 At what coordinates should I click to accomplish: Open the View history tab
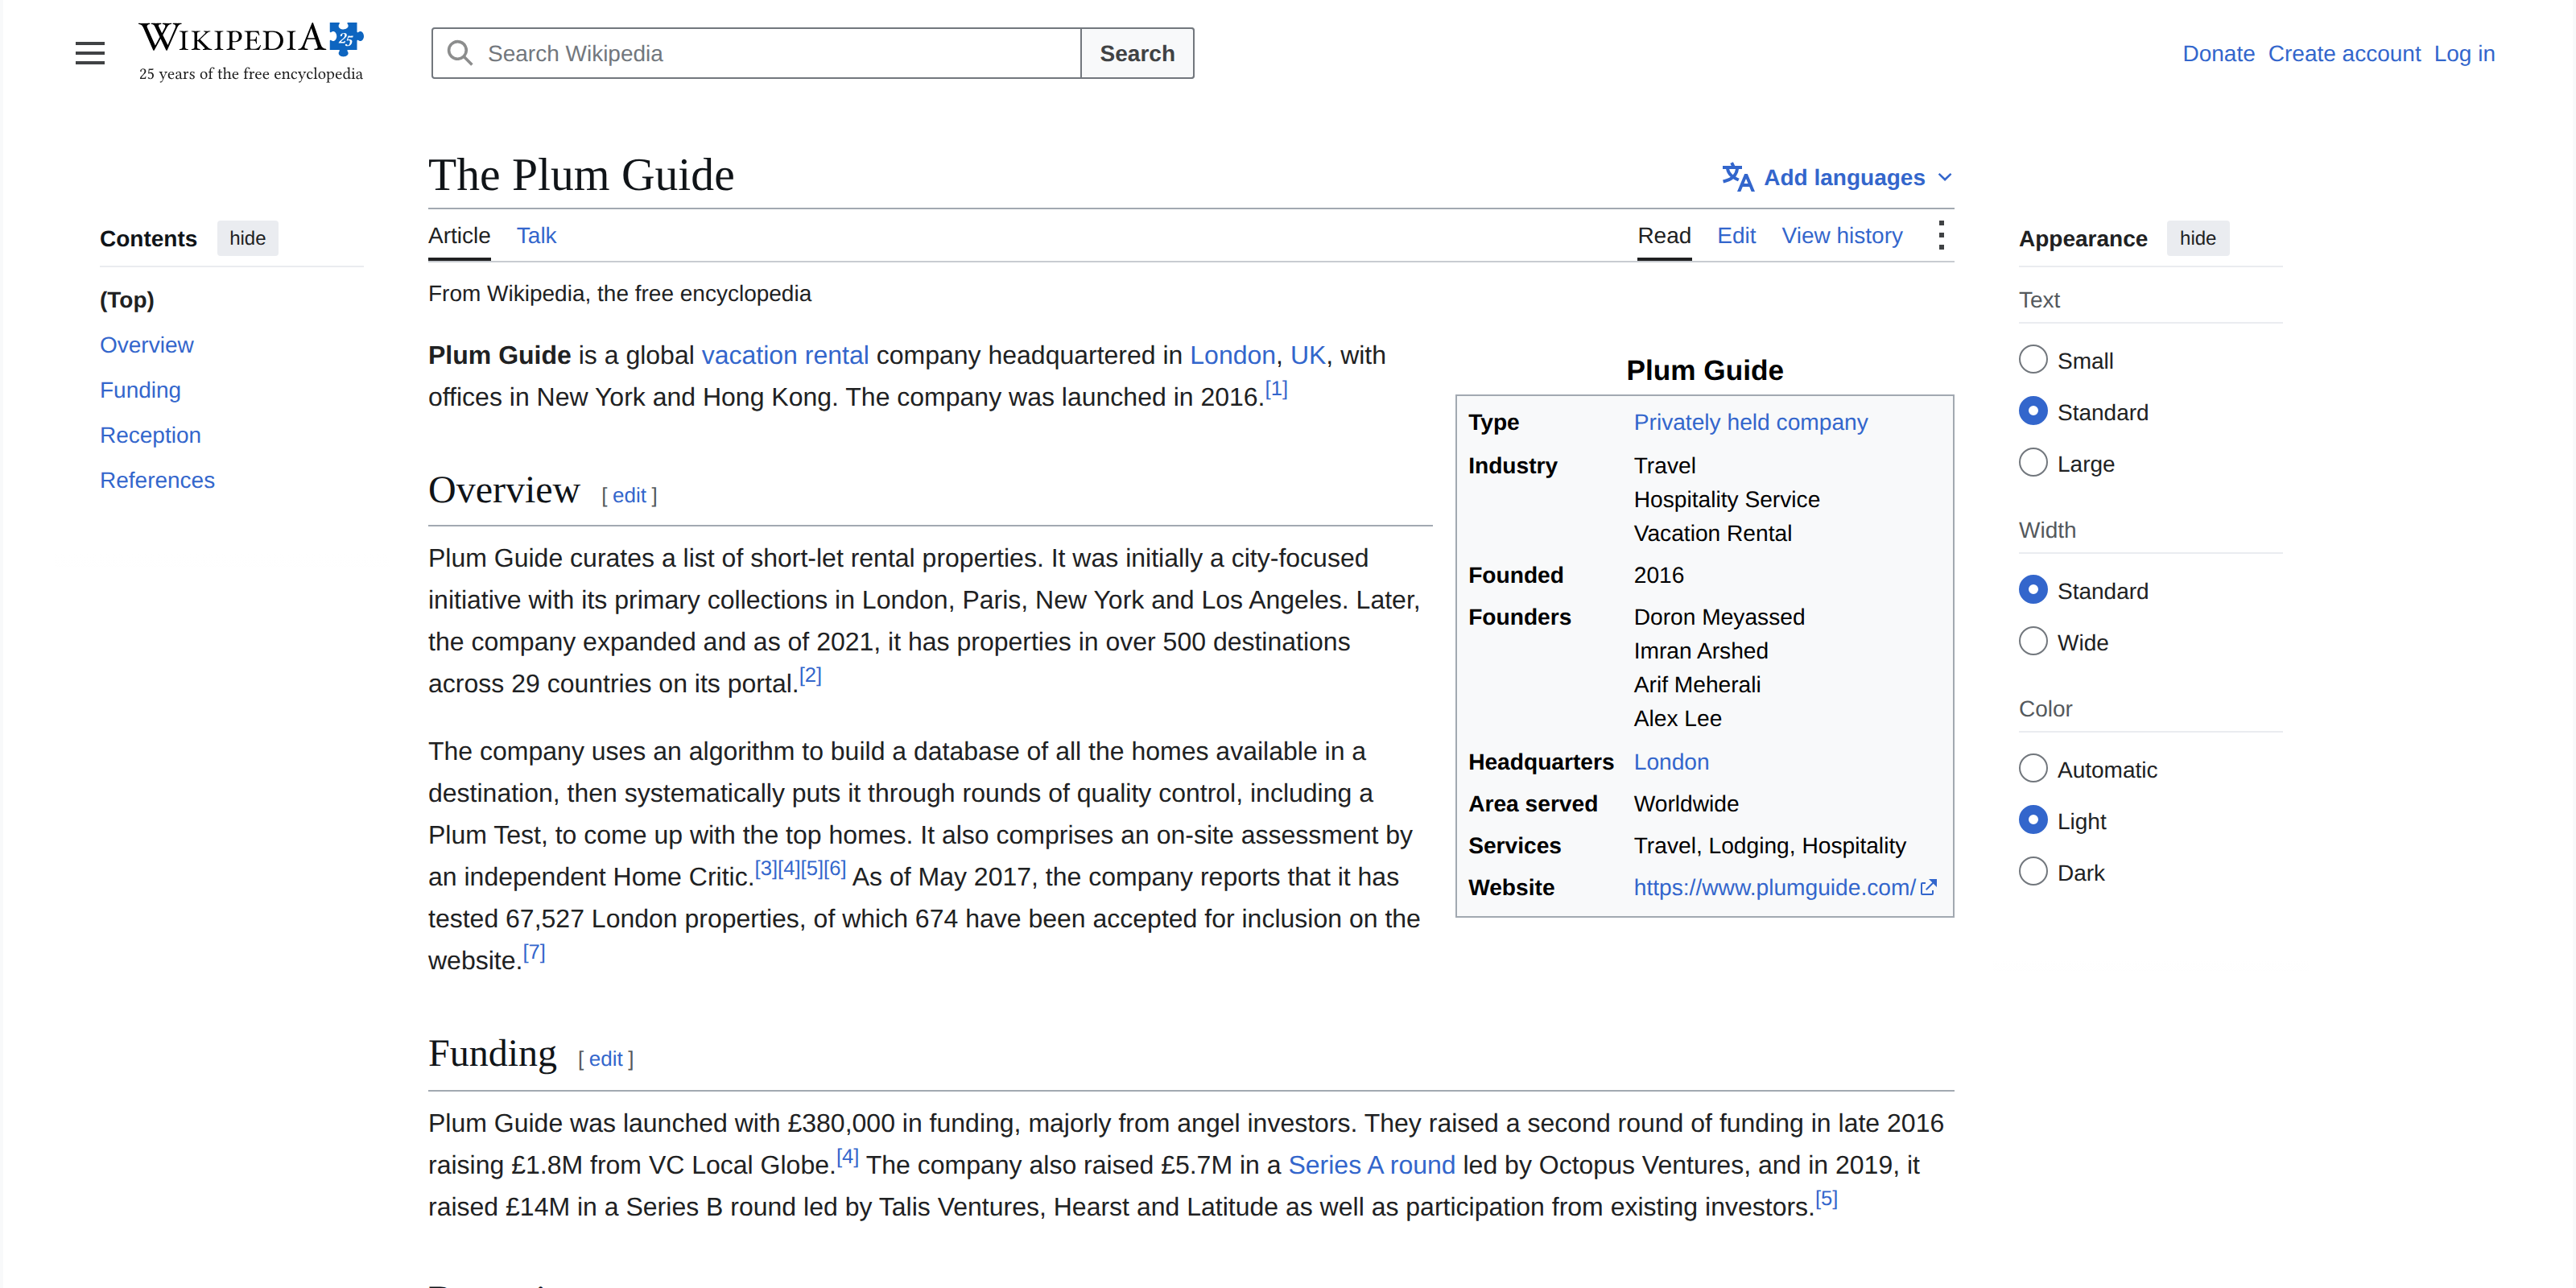1842,236
